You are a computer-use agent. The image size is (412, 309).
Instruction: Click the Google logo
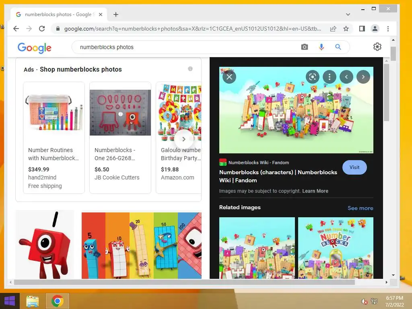pos(35,47)
